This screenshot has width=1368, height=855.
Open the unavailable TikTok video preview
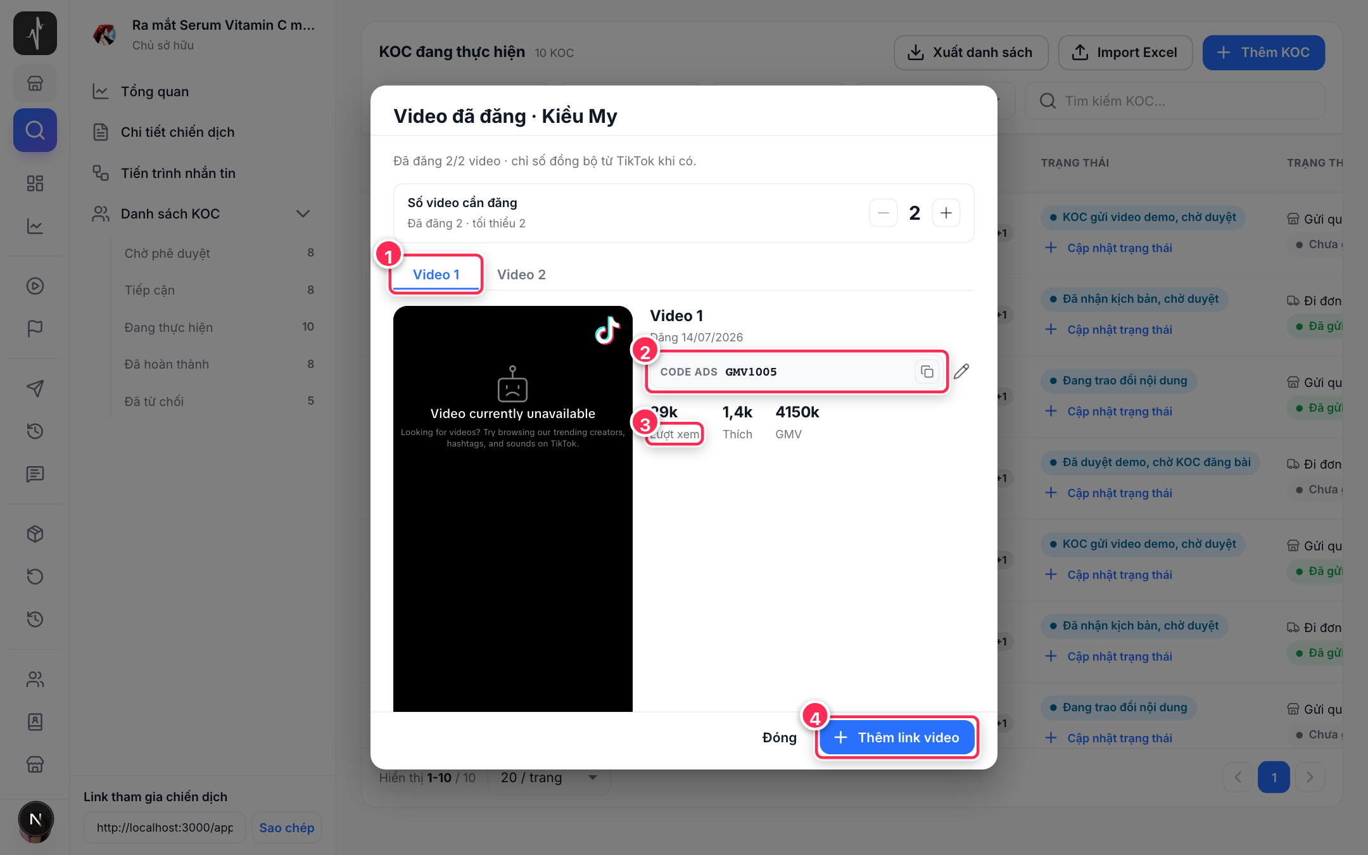click(x=512, y=509)
